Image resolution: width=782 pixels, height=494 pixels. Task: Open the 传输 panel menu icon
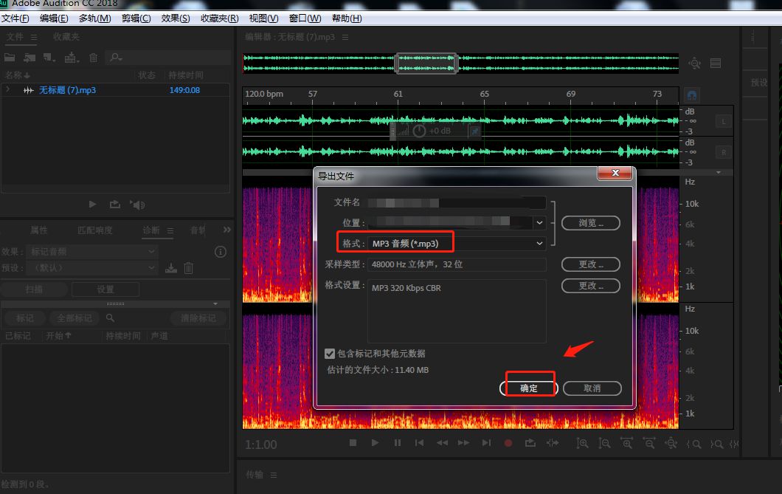pyautogui.click(x=273, y=475)
